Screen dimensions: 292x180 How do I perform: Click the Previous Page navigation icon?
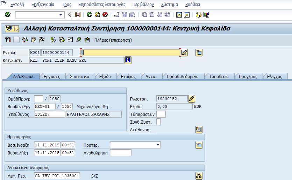(x=152, y=15)
